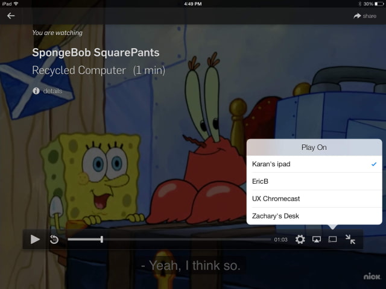
Task: Exit fullscreen with the collapse arrows icon
Action: point(350,240)
